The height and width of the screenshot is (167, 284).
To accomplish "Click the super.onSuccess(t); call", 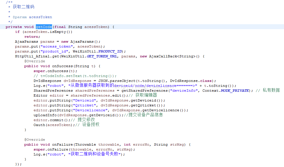I will [55, 71].
